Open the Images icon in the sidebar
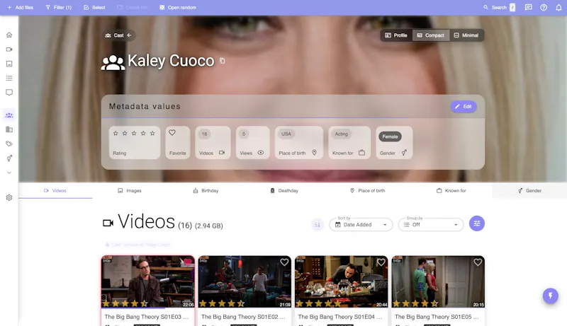The width and height of the screenshot is (567, 326). click(9, 64)
